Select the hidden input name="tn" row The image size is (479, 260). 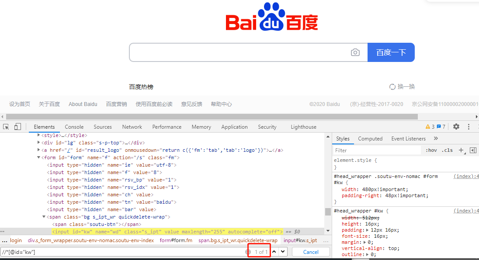[x=112, y=202]
